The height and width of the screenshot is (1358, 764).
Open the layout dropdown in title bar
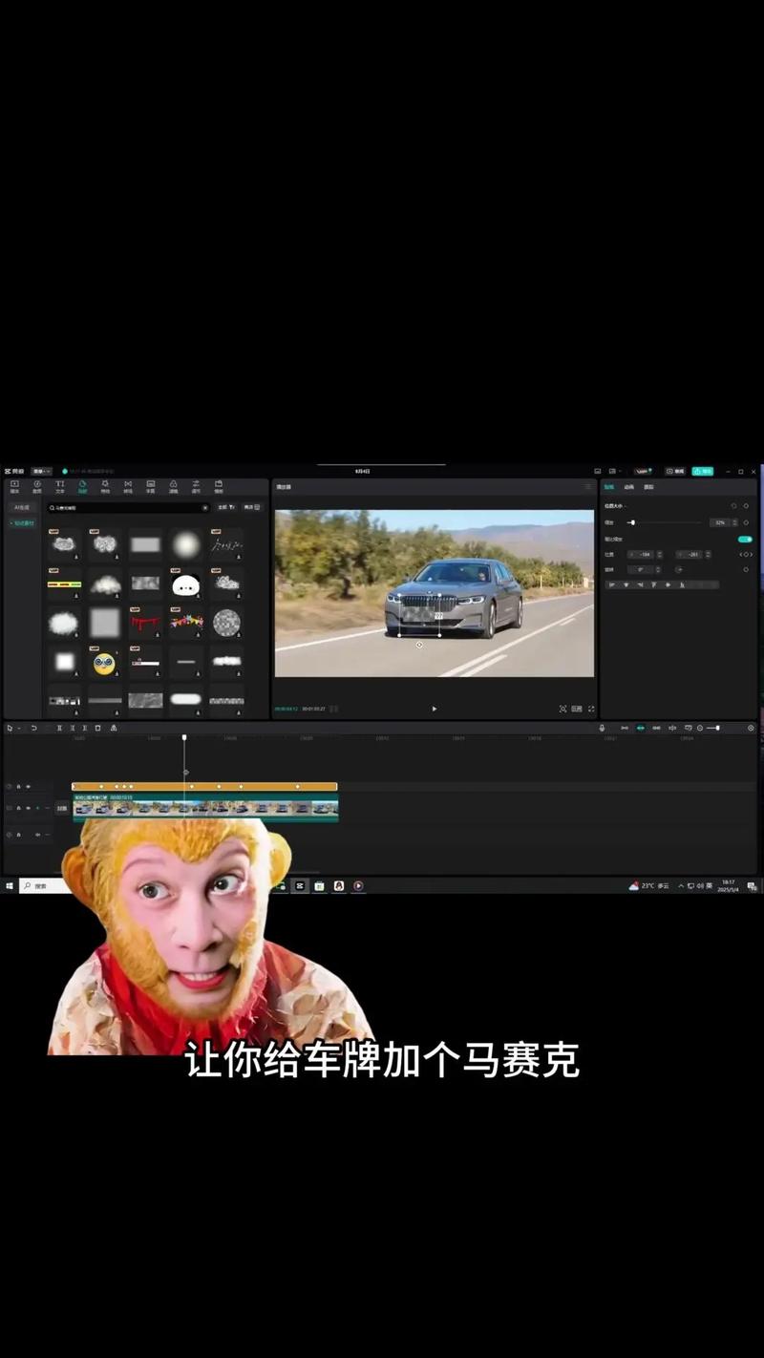click(x=615, y=471)
